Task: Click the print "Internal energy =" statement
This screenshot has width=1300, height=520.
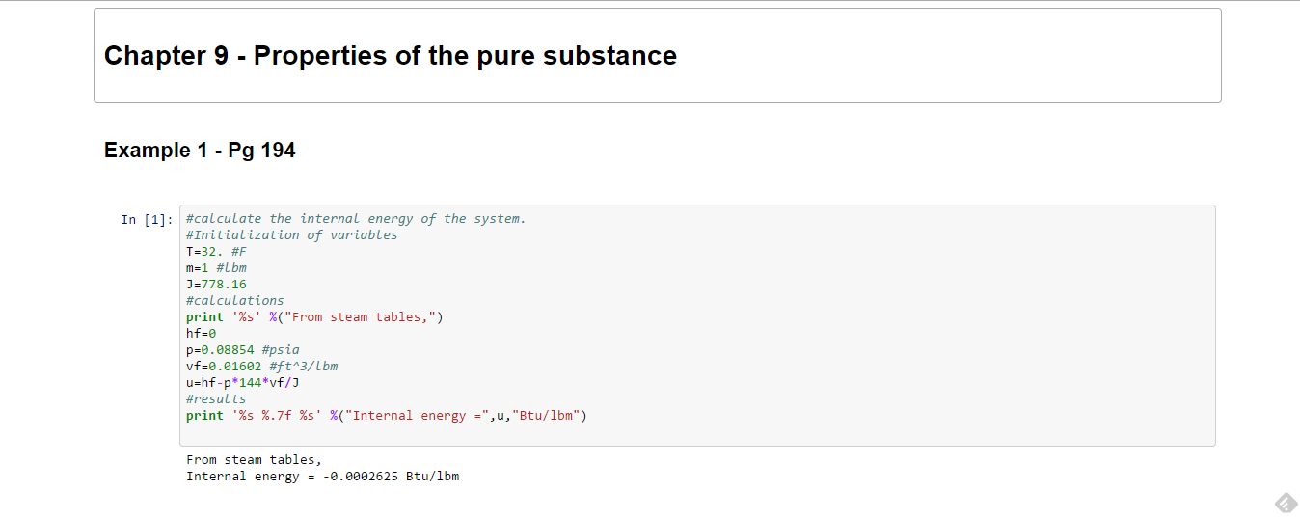Action: coord(386,416)
